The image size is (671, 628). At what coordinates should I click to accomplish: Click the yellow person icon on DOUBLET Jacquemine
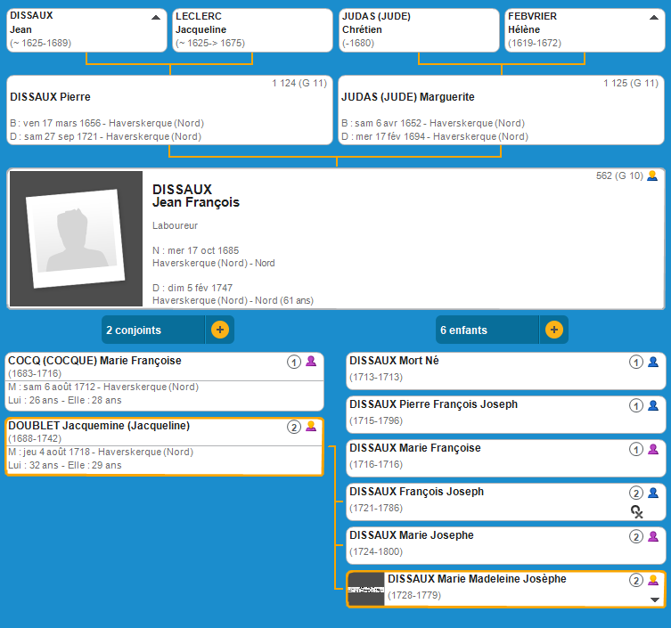click(311, 427)
